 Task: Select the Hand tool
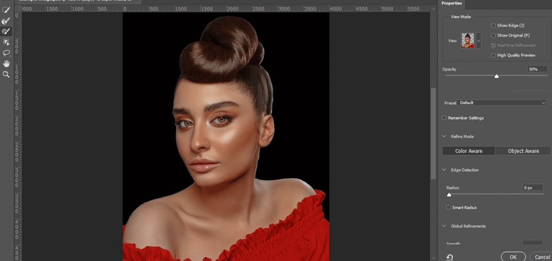click(6, 63)
